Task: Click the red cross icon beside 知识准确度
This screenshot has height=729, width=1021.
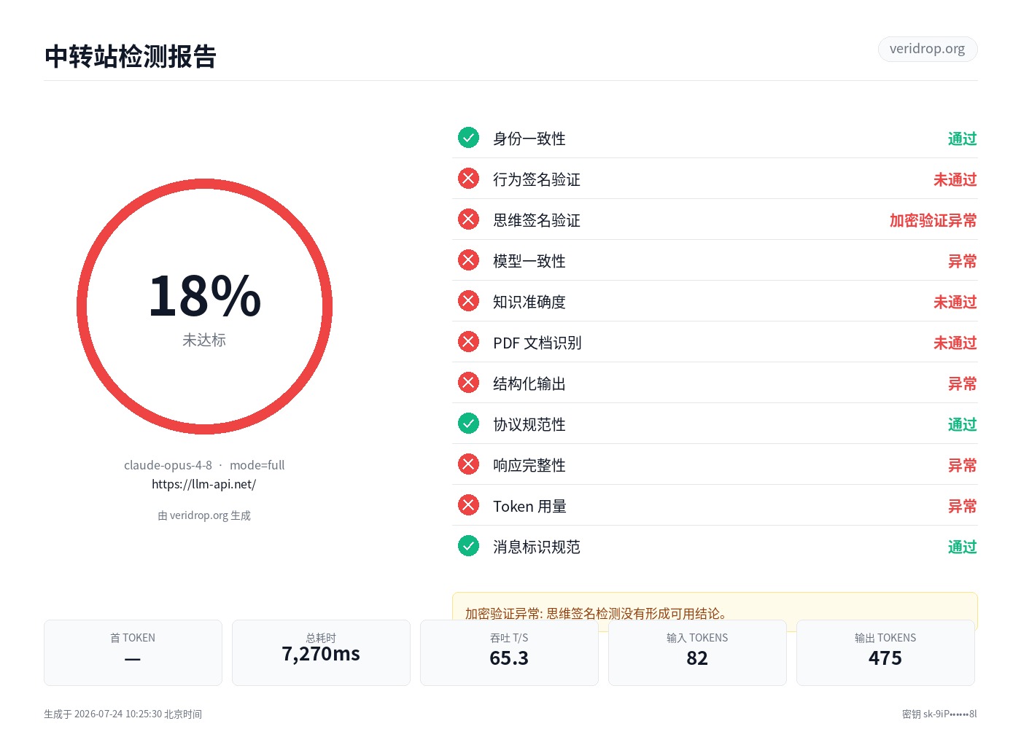Action: click(x=468, y=301)
